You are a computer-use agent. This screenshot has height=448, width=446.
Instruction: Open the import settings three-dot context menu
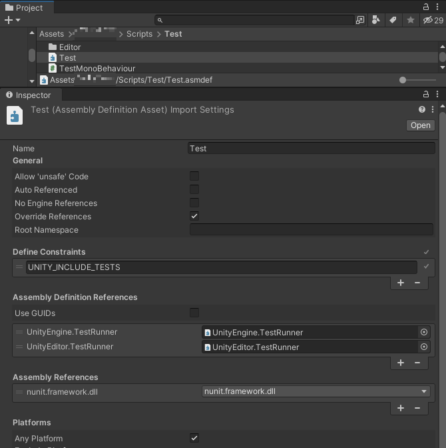pos(433,109)
